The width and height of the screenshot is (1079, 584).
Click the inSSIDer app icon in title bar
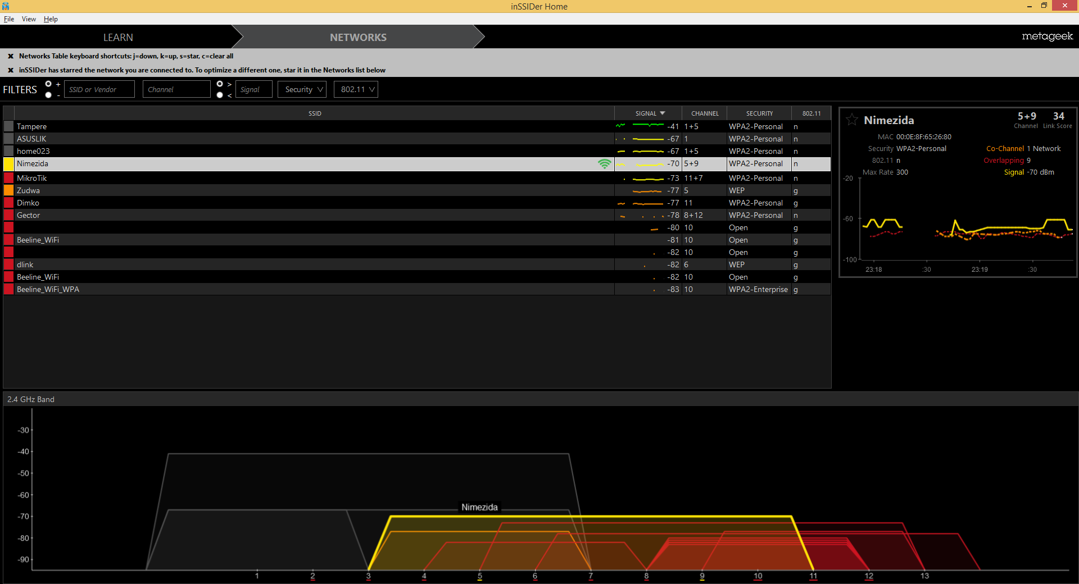6,6
